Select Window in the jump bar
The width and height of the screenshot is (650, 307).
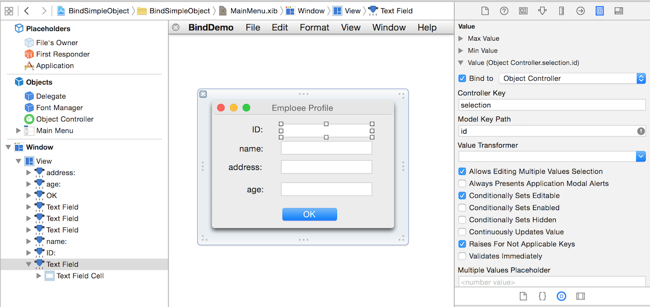[305, 10]
